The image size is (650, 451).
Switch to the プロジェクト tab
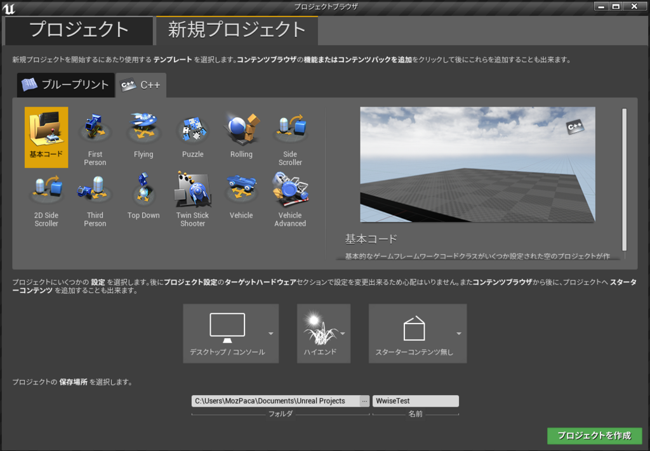click(x=79, y=30)
